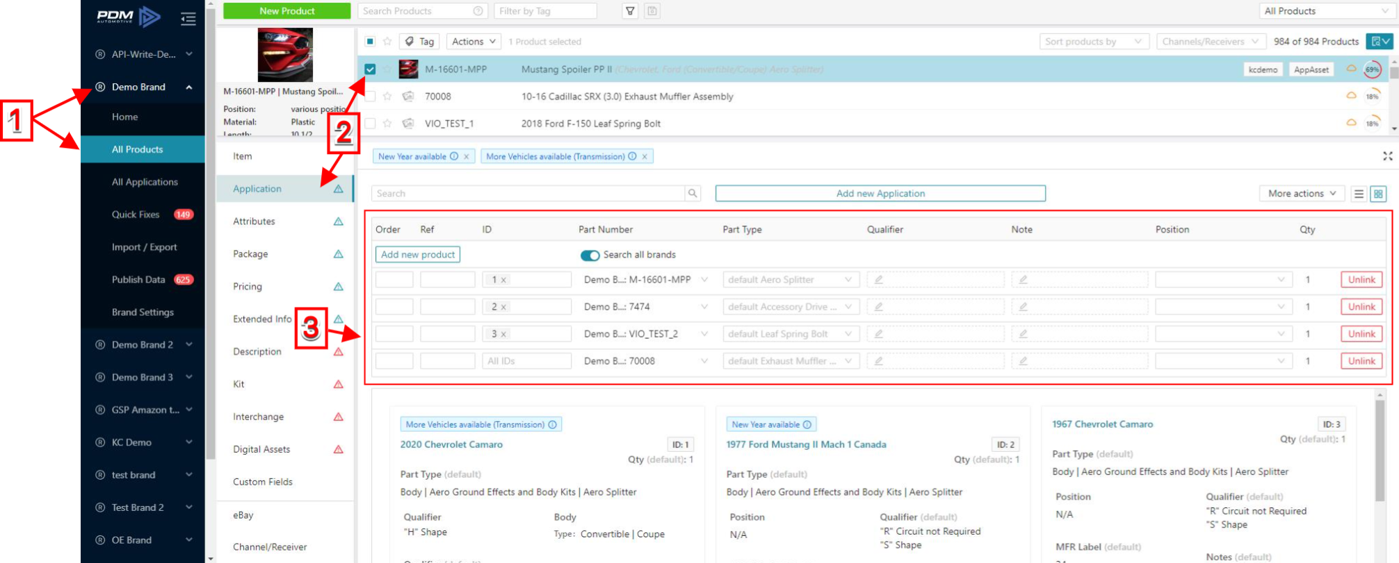
Task: Click the 69% completeness indicator on M-16601-MPP
Action: coord(1372,69)
